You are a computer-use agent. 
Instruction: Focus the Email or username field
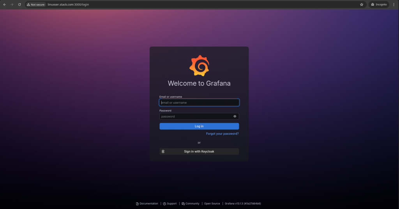pos(199,103)
